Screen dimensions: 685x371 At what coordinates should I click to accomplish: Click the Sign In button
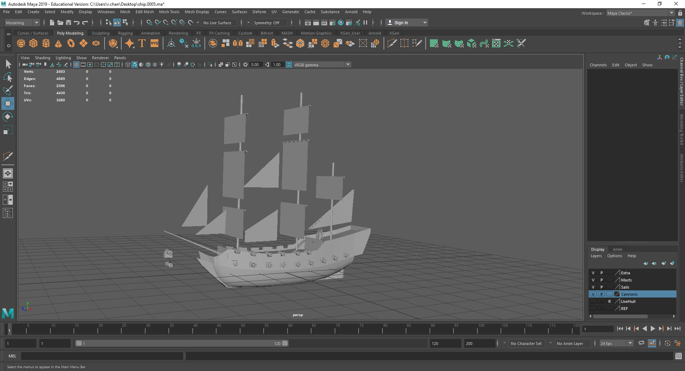coord(401,23)
